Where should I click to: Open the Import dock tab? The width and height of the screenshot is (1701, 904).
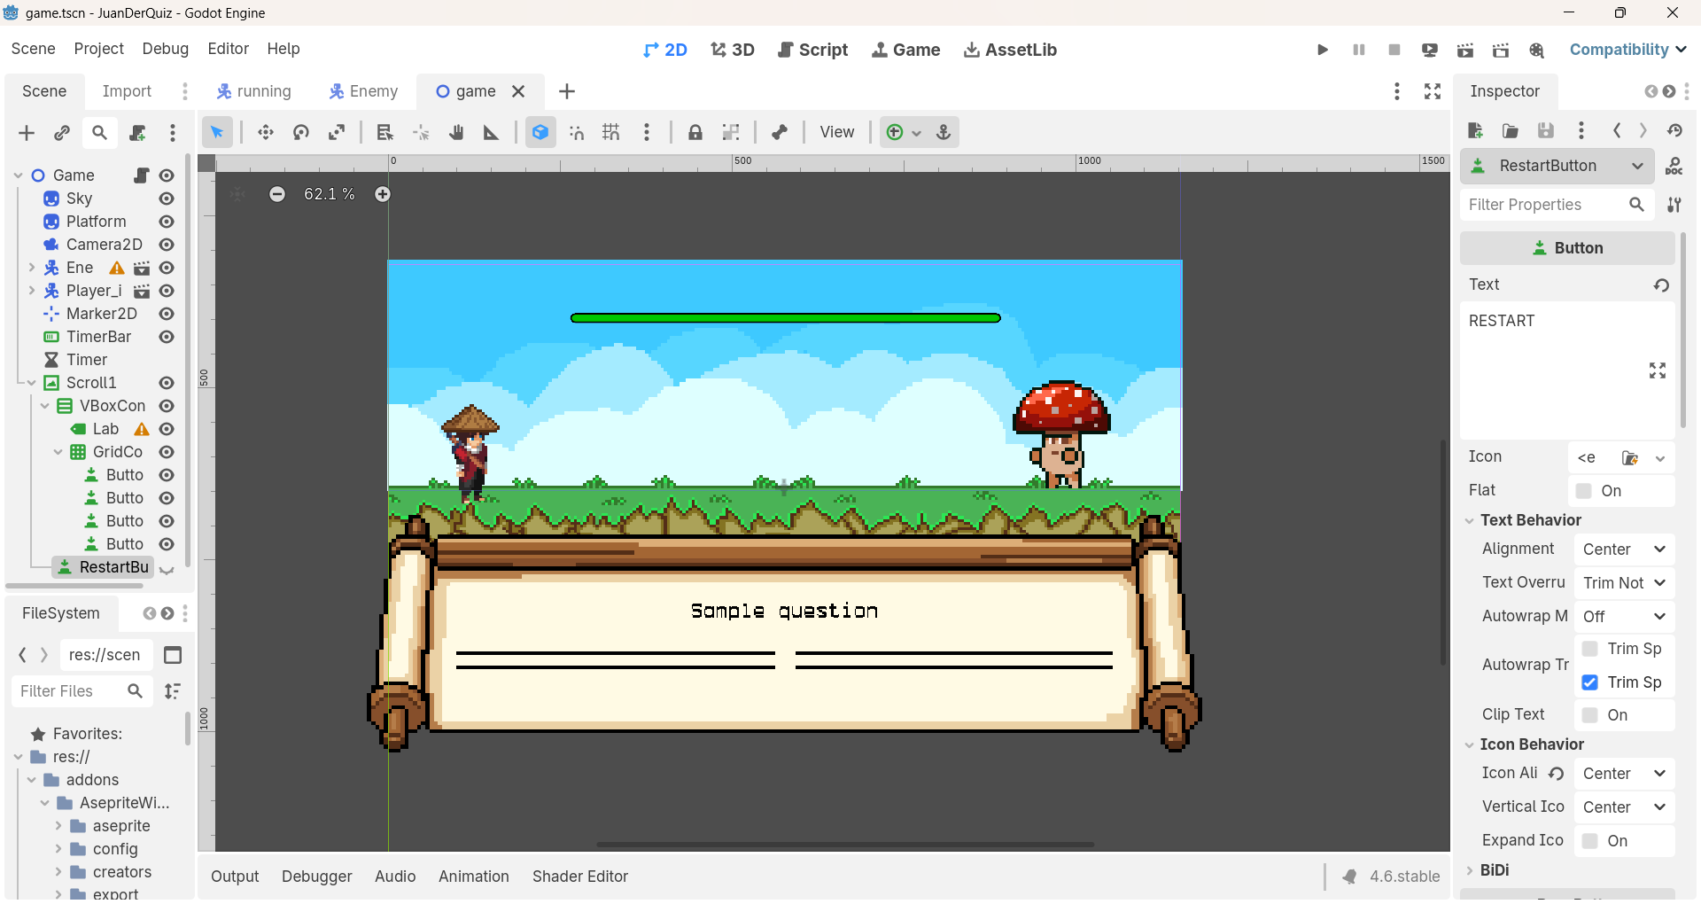pos(127,91)
